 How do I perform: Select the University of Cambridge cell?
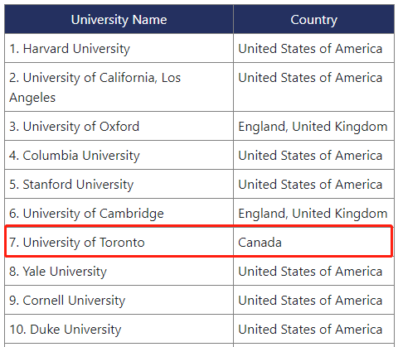(119, 213)
